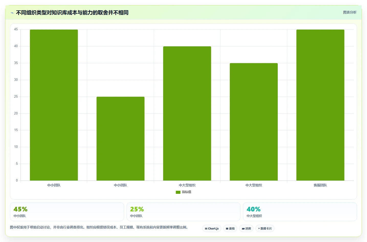The width and height of the screenshot is (367, 242).
Task: Click the 中小团队 bar reaching 45
Action: tap(54, 105)
